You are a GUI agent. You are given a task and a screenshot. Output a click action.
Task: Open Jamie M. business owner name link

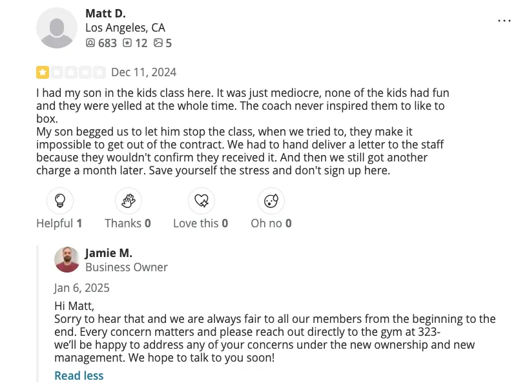click(x=108, y=253)
